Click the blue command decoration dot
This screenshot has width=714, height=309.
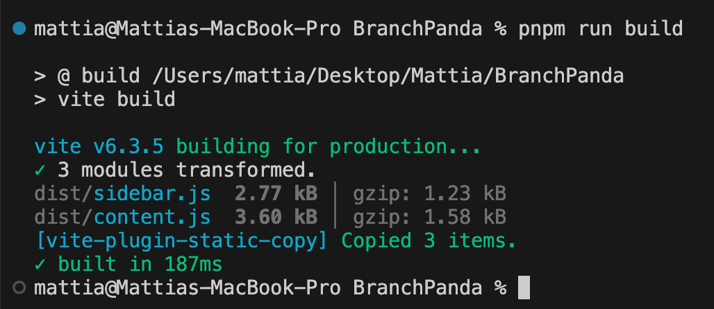click(19, 29)
